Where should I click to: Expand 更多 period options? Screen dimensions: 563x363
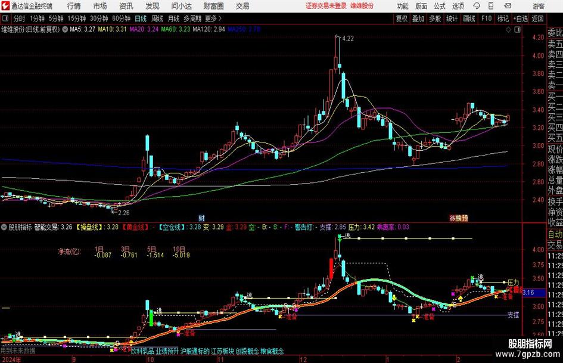pos(213,18)
